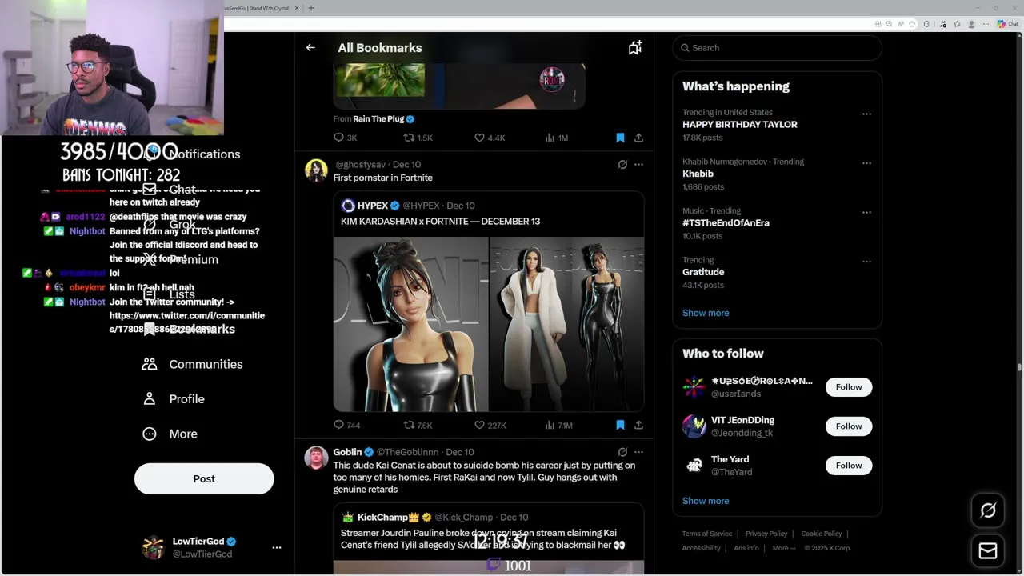Open LowTierGod account switcher dots
The width and height of the screenshot is (1024, 576).
tap(277, 548)
